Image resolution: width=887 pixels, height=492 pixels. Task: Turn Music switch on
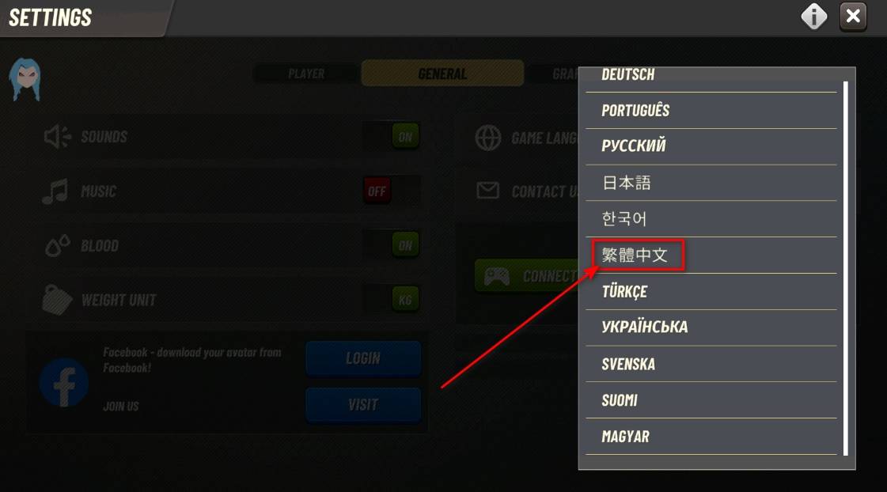(x=392, y=191)
